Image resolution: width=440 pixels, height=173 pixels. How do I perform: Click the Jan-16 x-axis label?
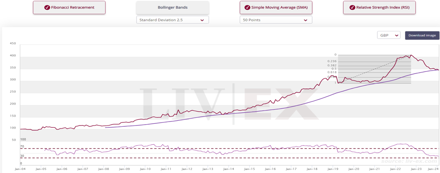270,169
